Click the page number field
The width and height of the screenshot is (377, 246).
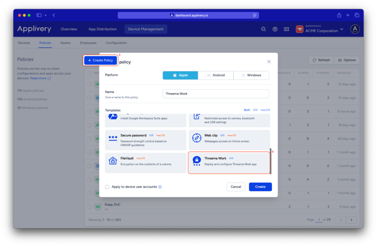click(319, 220)
